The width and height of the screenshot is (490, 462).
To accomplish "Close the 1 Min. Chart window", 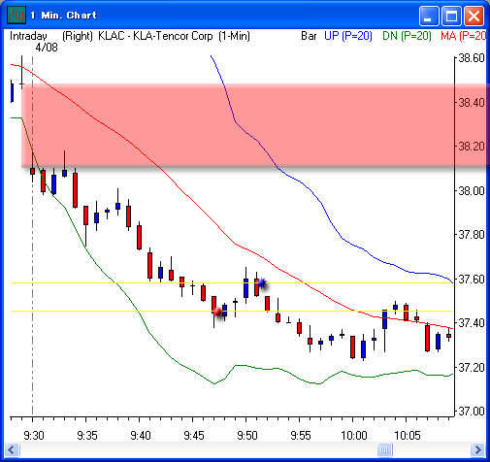I will [x=474, y=16].
